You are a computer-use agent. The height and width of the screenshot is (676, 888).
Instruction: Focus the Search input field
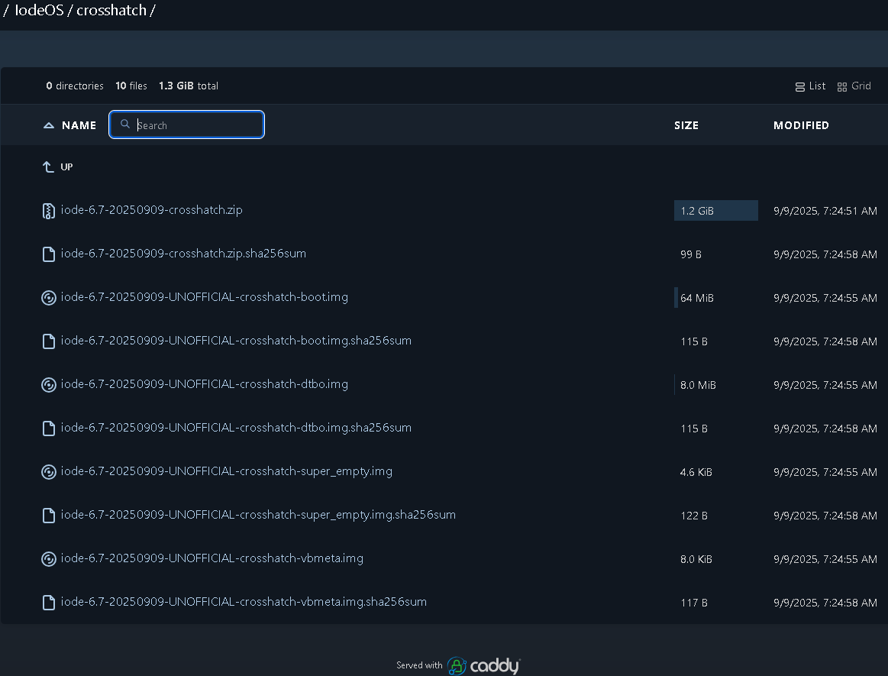(x=195, y=125)
